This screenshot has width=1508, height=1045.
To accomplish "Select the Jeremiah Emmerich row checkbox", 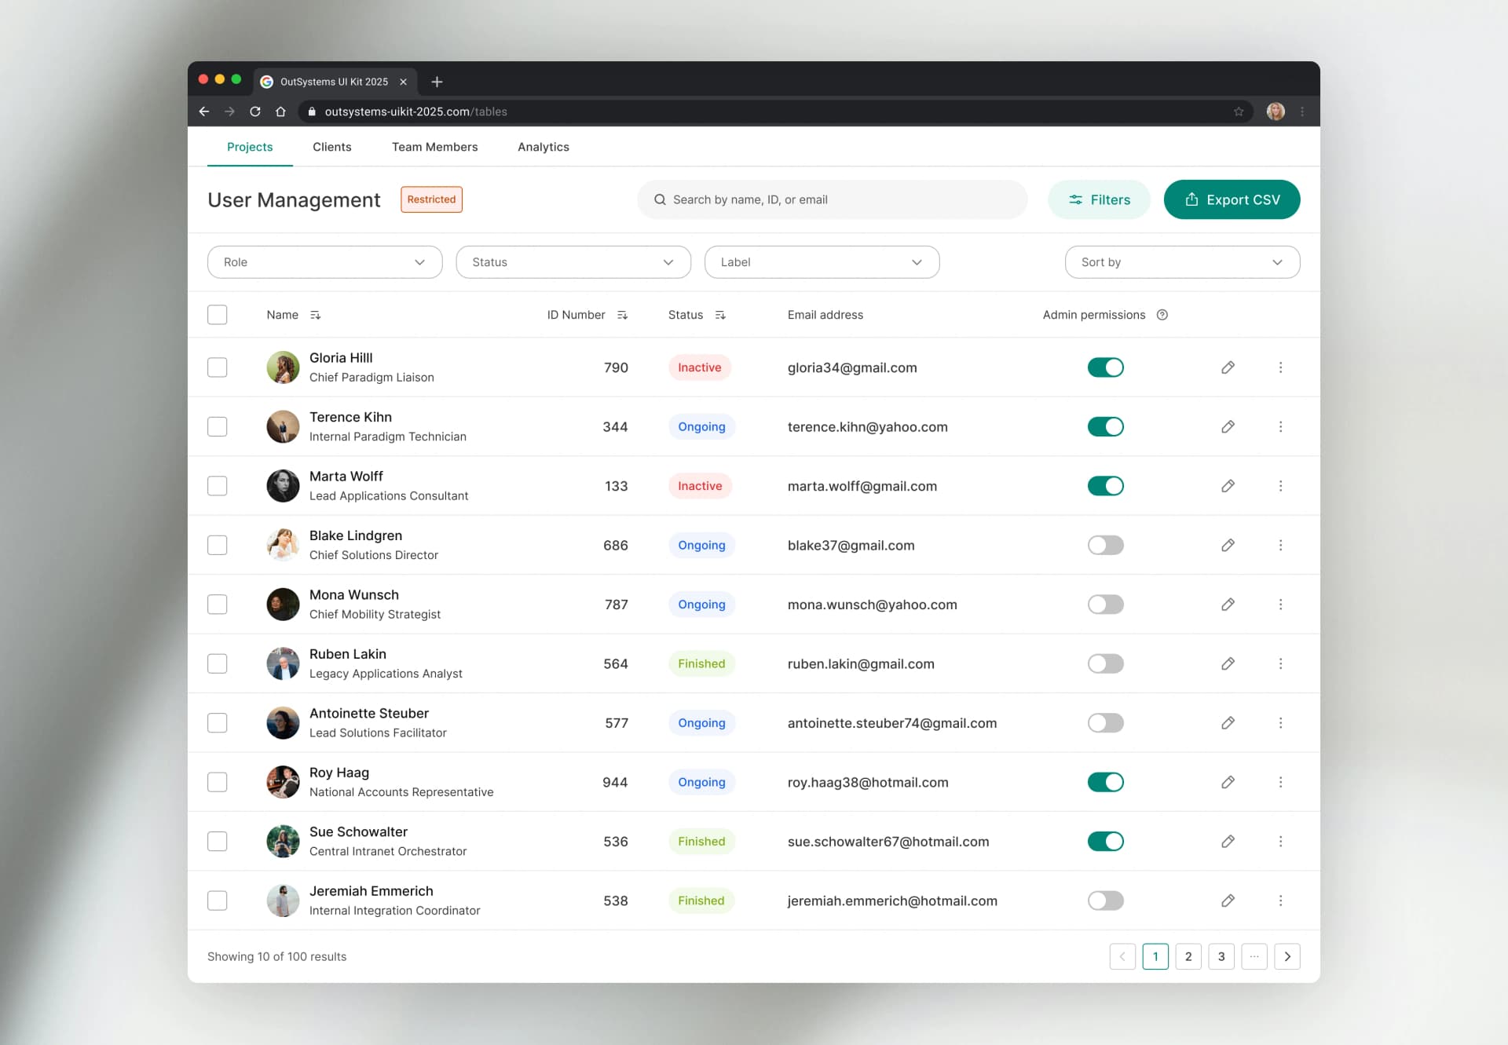I will (x=218, y=901).
